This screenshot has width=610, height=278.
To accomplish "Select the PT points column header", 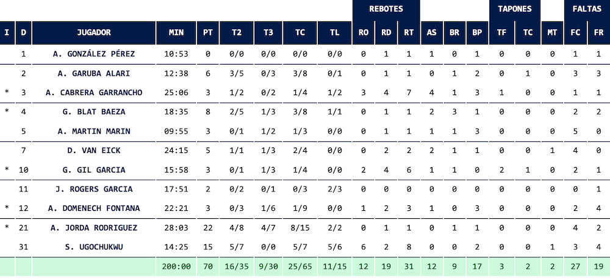I will [x=208, y=33].
